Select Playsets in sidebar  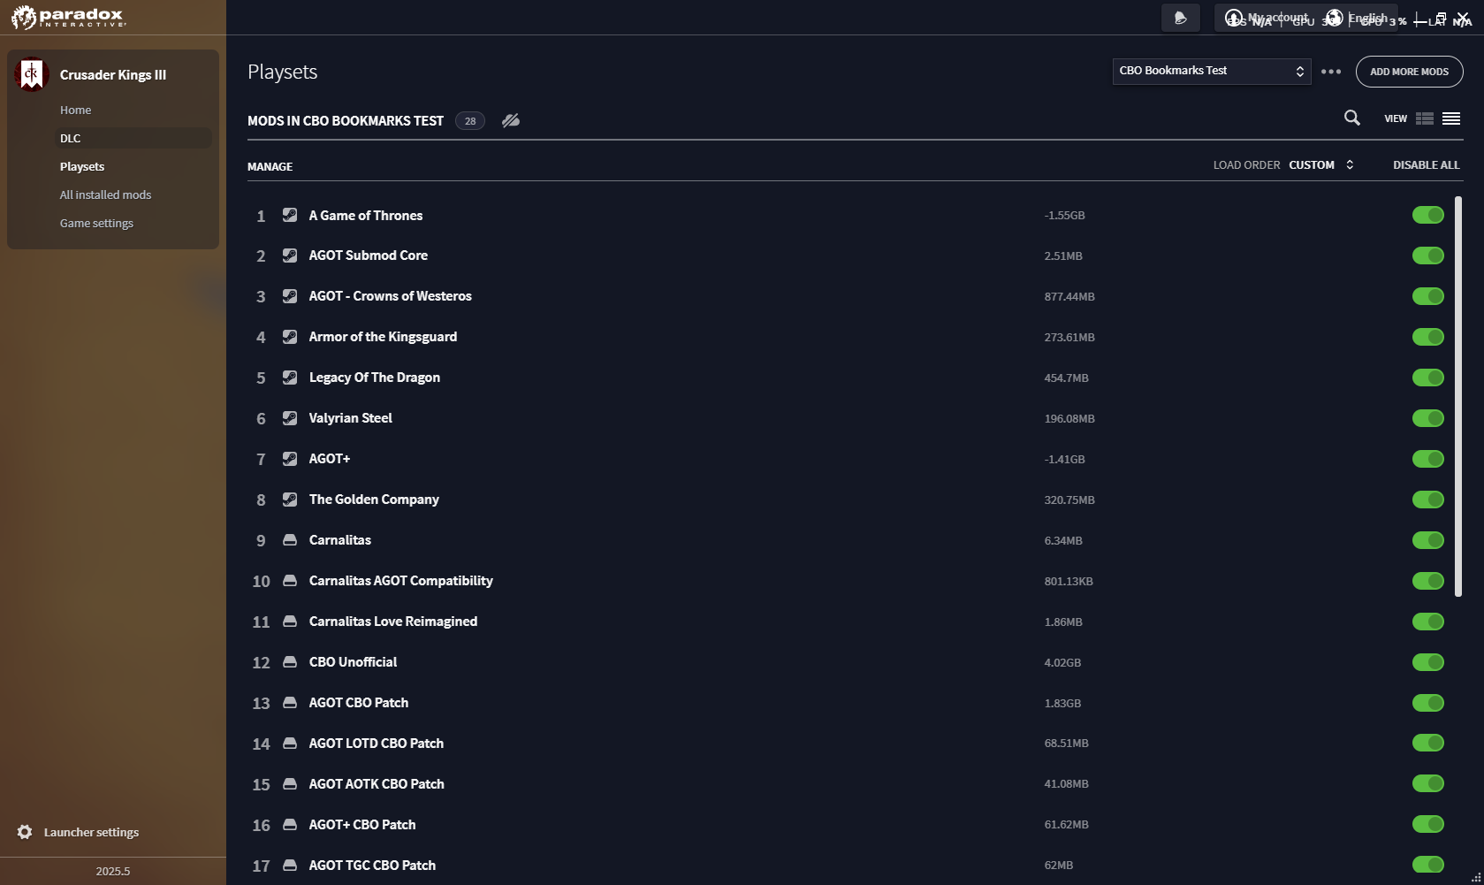tap(82, 167)
